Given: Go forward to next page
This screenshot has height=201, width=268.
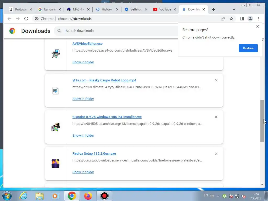Looking at the screenshot, I should click(x=18, y=19).
